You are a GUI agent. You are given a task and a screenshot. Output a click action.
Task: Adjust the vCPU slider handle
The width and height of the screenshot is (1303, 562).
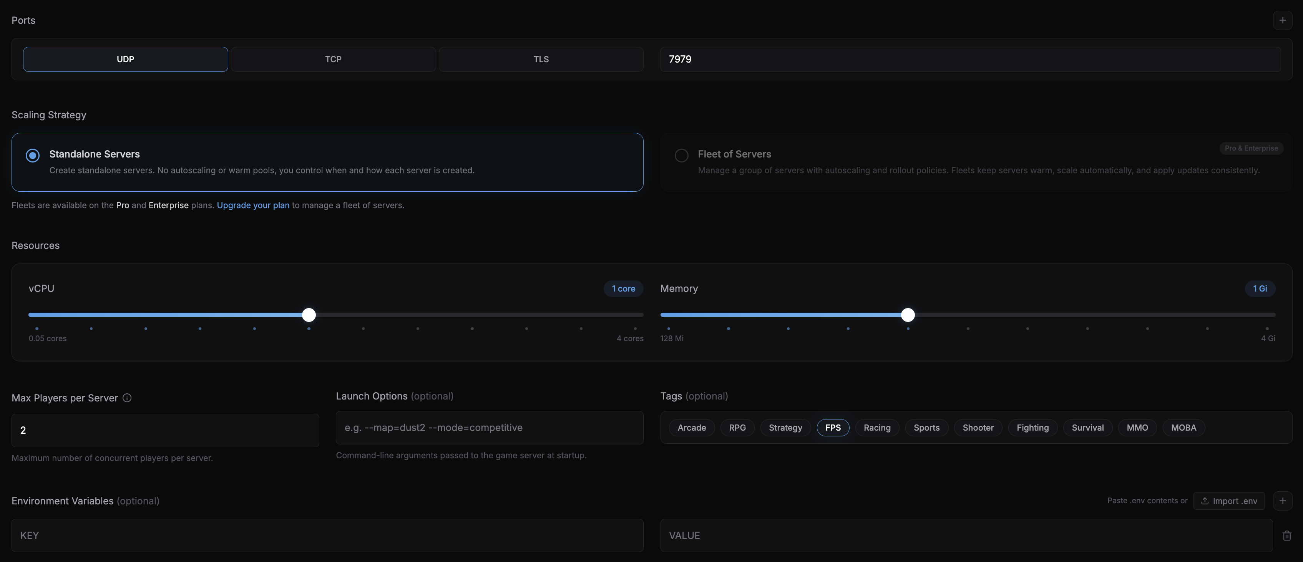(309, 315)
